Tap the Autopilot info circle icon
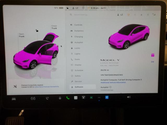Screen dimensions: 167x125 click(110, 87)
